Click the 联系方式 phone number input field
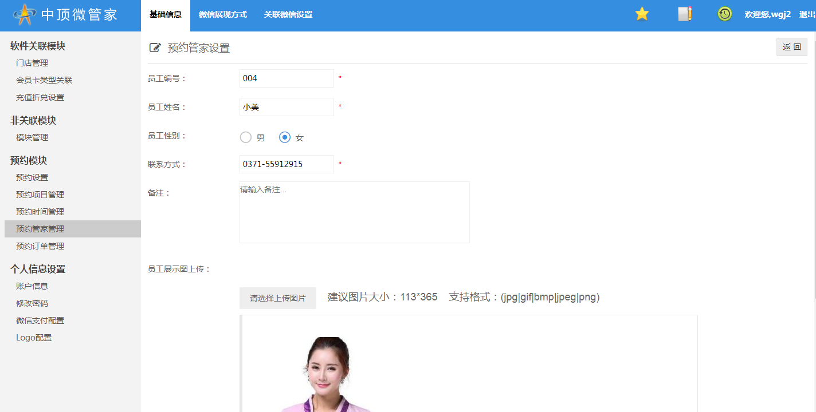 (x=287, y=164)
